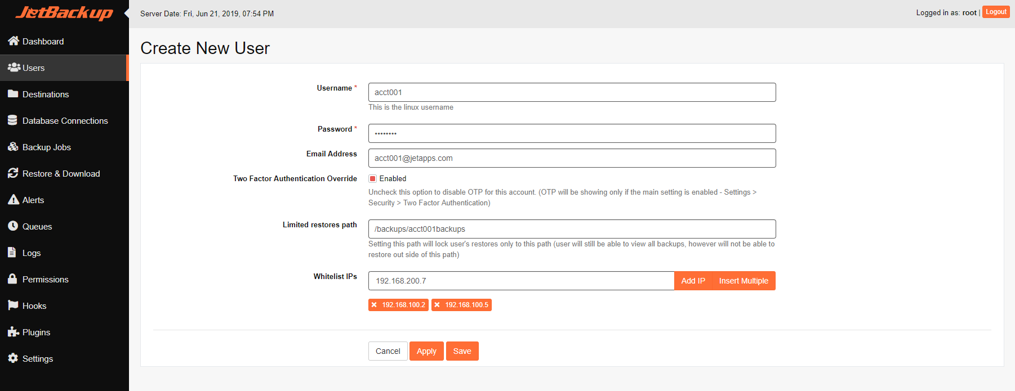The width and height of the screenshot is (1015, 391).
Task: Apply the new user settings
Action: (426, 351)
